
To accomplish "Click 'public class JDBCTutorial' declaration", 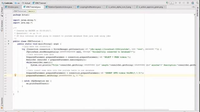I will [x=27, y=41].
